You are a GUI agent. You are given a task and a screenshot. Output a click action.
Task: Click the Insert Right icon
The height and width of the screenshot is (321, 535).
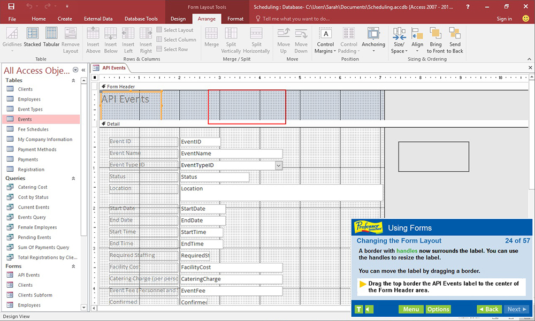click(146, 33)
